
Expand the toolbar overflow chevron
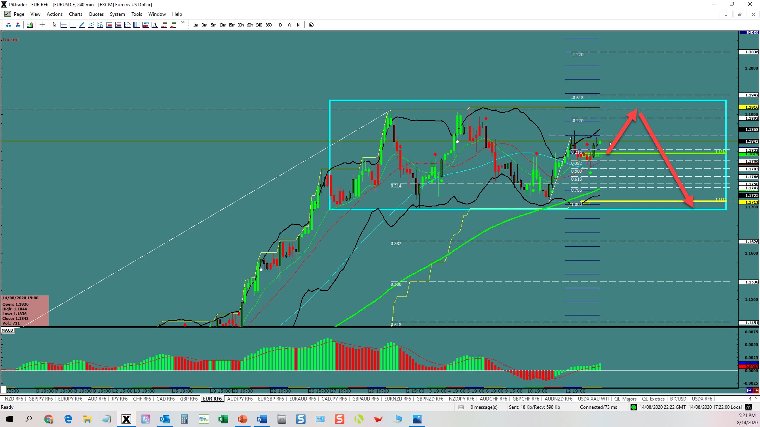pos(182,23)
